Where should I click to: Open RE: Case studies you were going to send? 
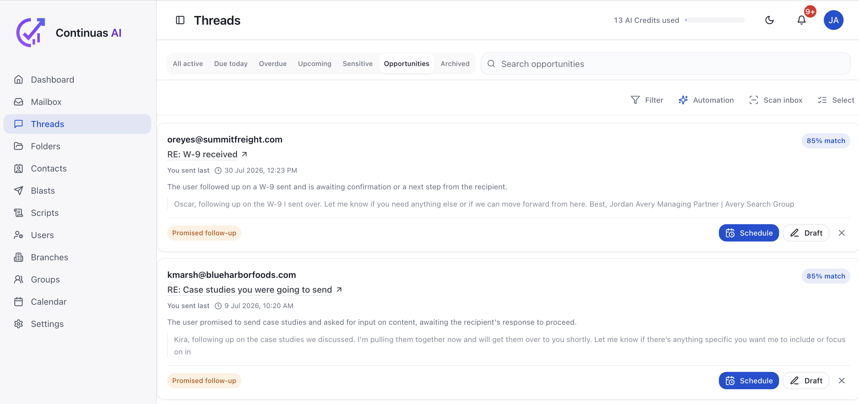[249, 290]
